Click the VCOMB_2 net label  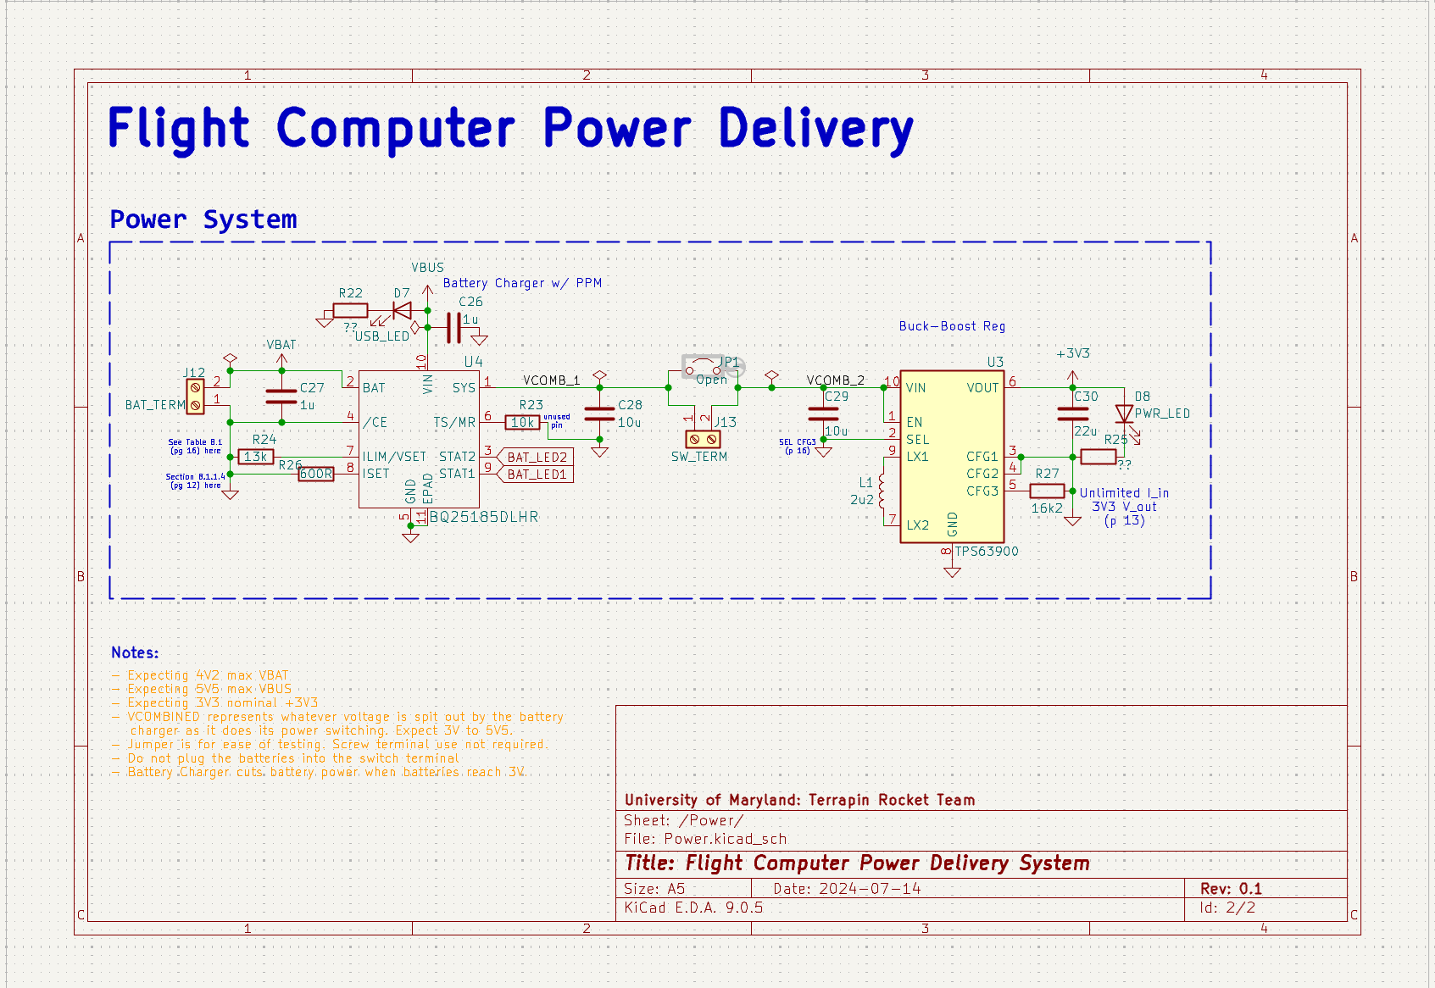(835, 380)
